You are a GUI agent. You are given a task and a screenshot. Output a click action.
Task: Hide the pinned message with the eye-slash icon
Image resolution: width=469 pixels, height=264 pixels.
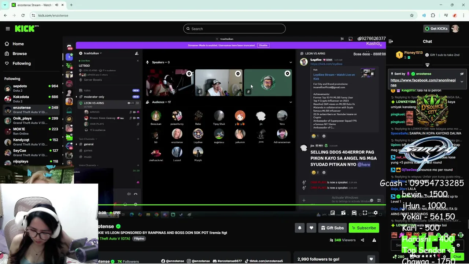(462, 74)
